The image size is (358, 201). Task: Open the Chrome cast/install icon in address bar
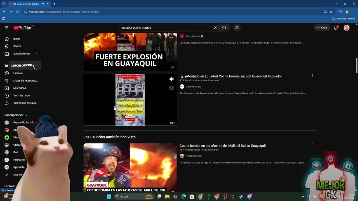(325, 12)
